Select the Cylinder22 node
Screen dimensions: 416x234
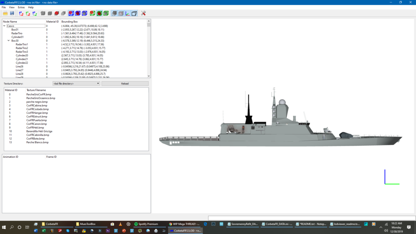tap(22, 63)
